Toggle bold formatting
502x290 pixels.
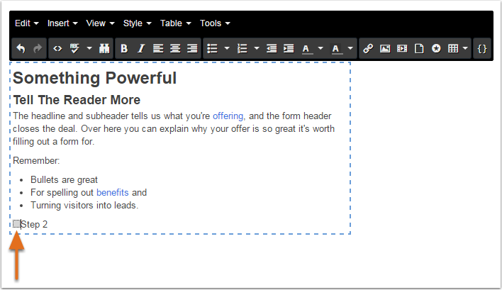[124, 49]
